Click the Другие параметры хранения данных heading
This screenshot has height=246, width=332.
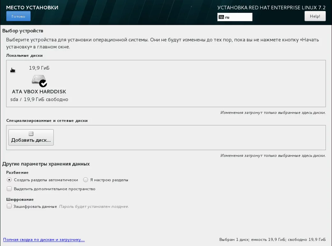click(x=46, y=164)
